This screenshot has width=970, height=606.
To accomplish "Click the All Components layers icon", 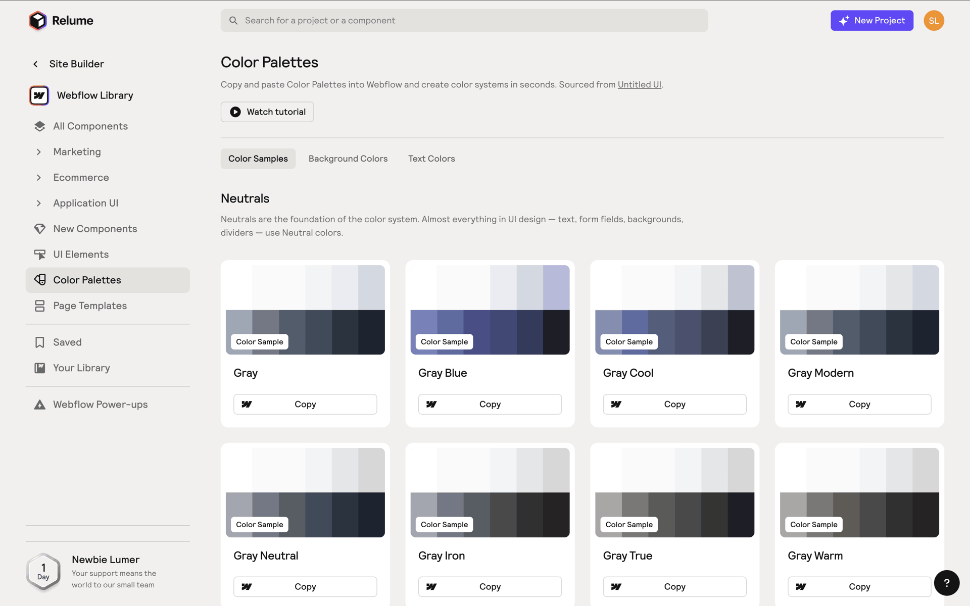I will pos(39,126).
